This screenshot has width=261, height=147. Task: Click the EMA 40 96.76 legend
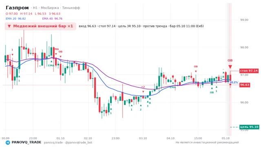(x=52, y=19)
